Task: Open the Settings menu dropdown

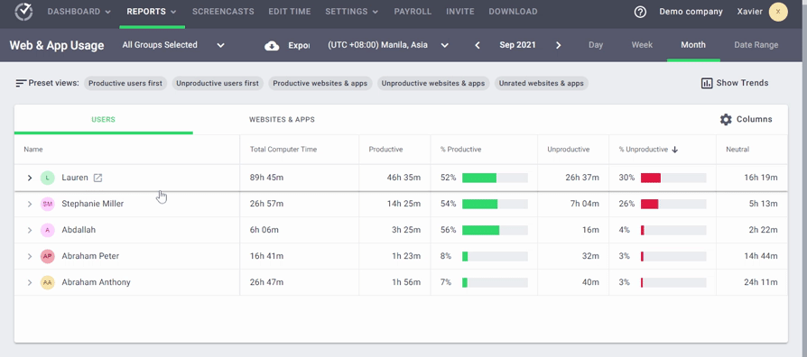Action: [x=351, y=12]
